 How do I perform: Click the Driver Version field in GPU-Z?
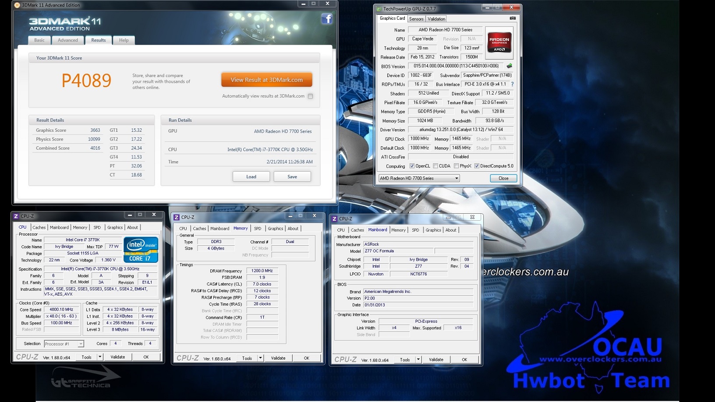pyautogui.click(x=460, y=130)
